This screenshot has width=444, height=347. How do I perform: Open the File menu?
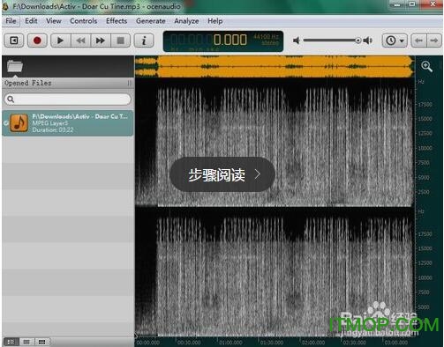coord(11,21)
